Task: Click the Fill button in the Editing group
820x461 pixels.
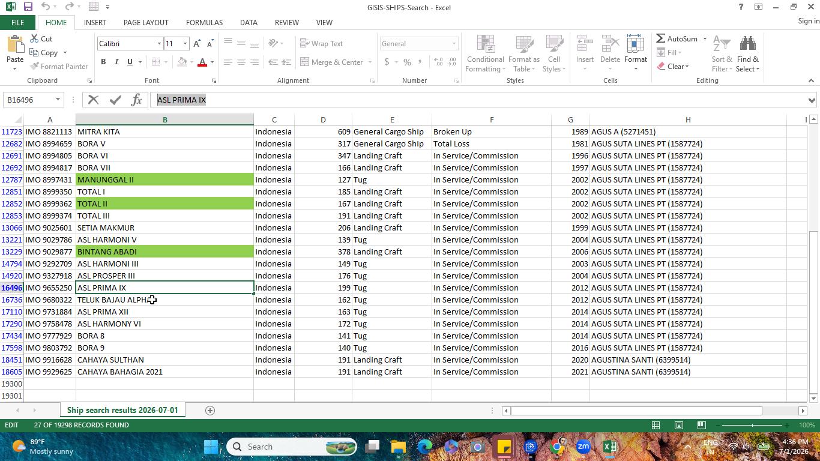Action: coord(669,52)
